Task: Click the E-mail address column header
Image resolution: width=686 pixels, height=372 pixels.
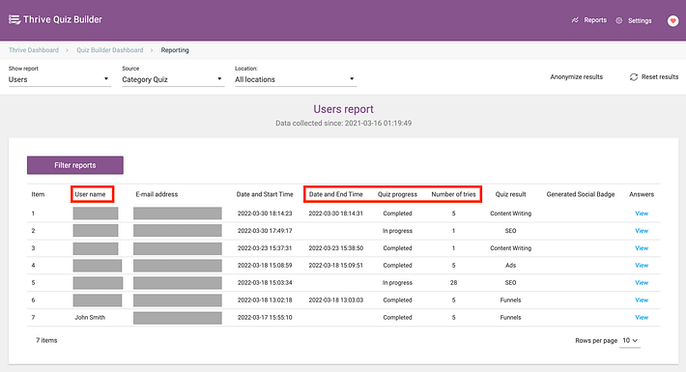Action: 157,194
